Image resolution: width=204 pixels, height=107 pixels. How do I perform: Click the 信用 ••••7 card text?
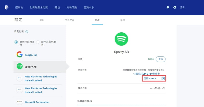[150, 78]
